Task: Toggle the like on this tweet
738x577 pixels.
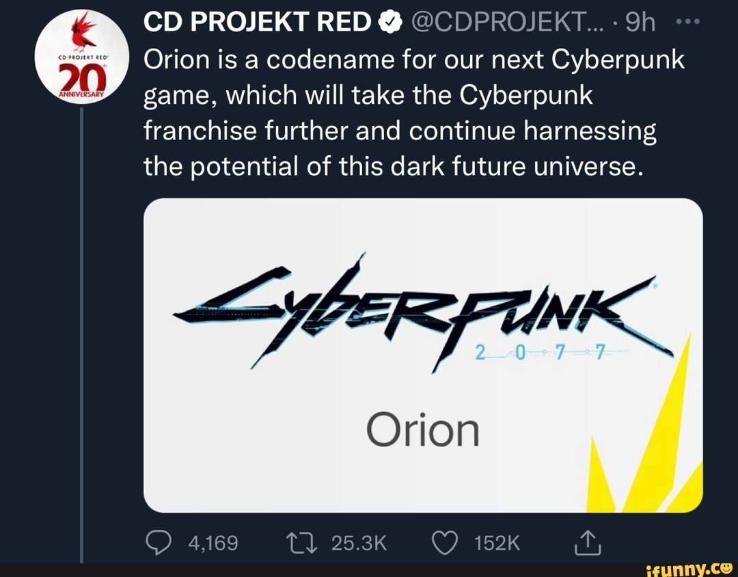Action: pyautogui.click(x=446, y=542)
